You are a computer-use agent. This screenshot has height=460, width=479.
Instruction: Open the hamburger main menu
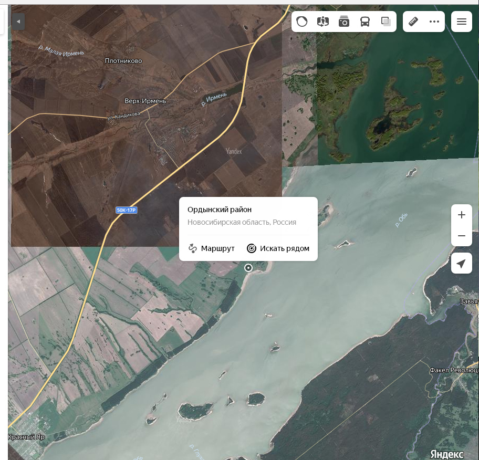click(x=462, y=22)
